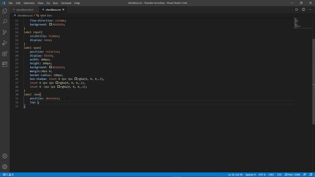Click Port : 5500 Live Server button
This screenshot has width=315, height=177.
[x=292, y=175]
